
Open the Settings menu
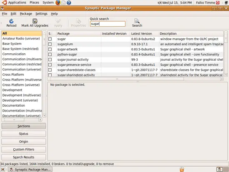[42, 14]
